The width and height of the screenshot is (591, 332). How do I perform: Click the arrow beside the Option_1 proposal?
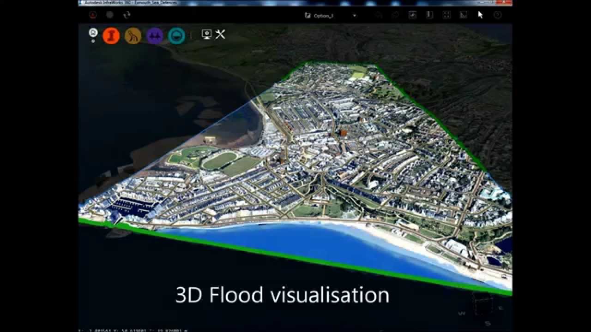355,15
